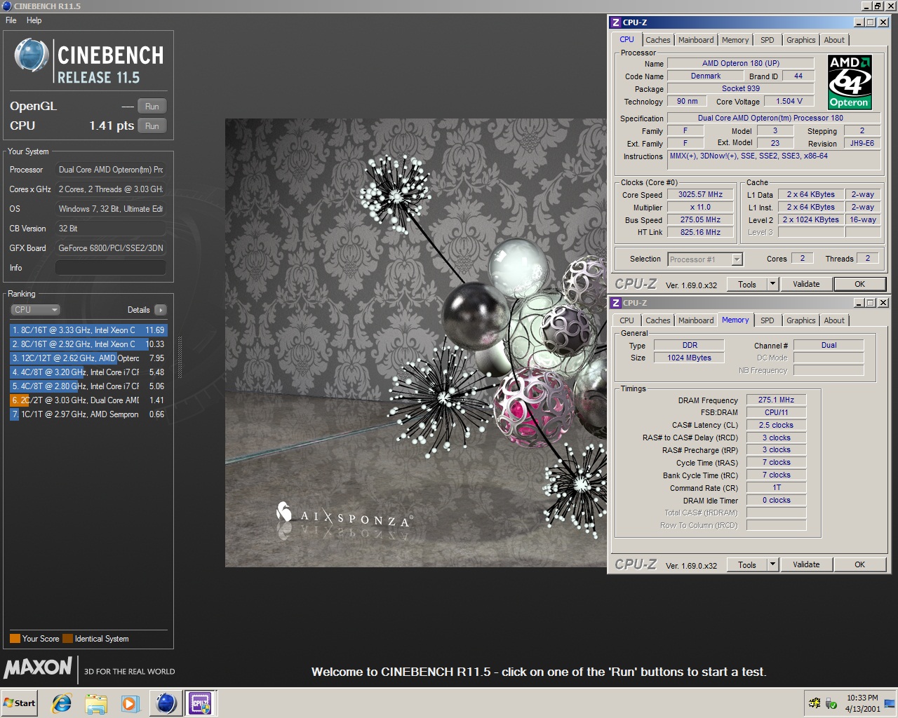Click the AMD Opteron 64 logo

(x=850, y=82)
